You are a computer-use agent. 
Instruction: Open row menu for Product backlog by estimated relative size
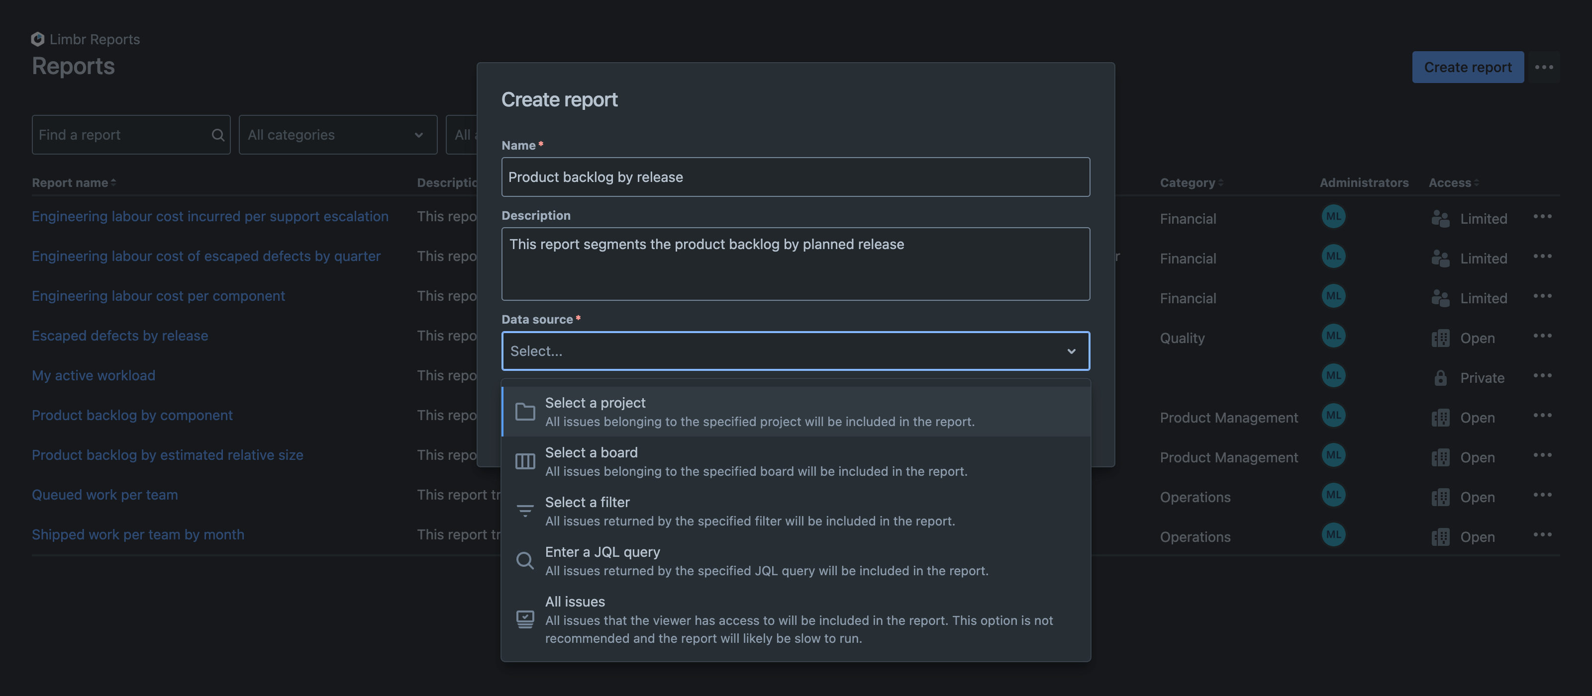(x=1543, y=455)
